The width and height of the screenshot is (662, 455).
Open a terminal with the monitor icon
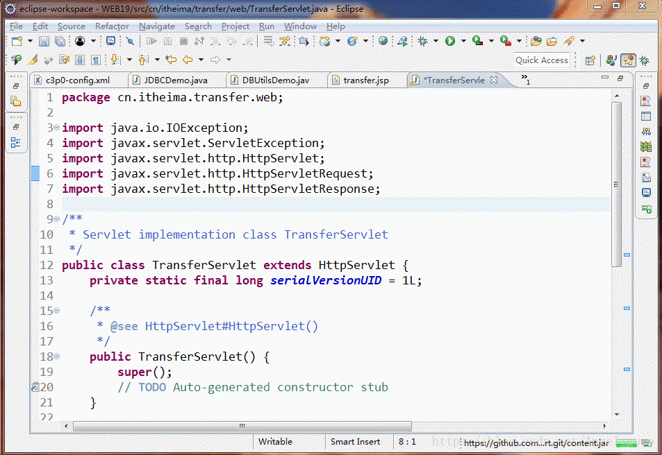110,41
